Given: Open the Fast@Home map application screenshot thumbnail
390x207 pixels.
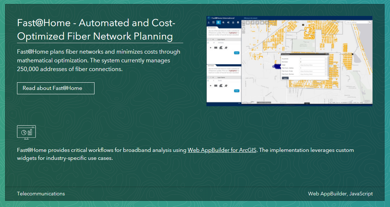Looking at the screenshot, I should coord(289,61).
